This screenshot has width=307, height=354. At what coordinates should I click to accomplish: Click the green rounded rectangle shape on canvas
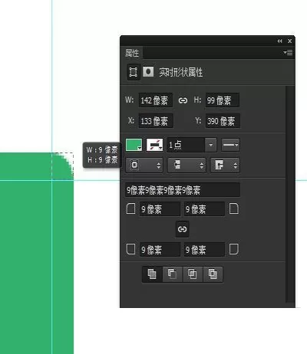pyautogui.click(x=37, y=253)
